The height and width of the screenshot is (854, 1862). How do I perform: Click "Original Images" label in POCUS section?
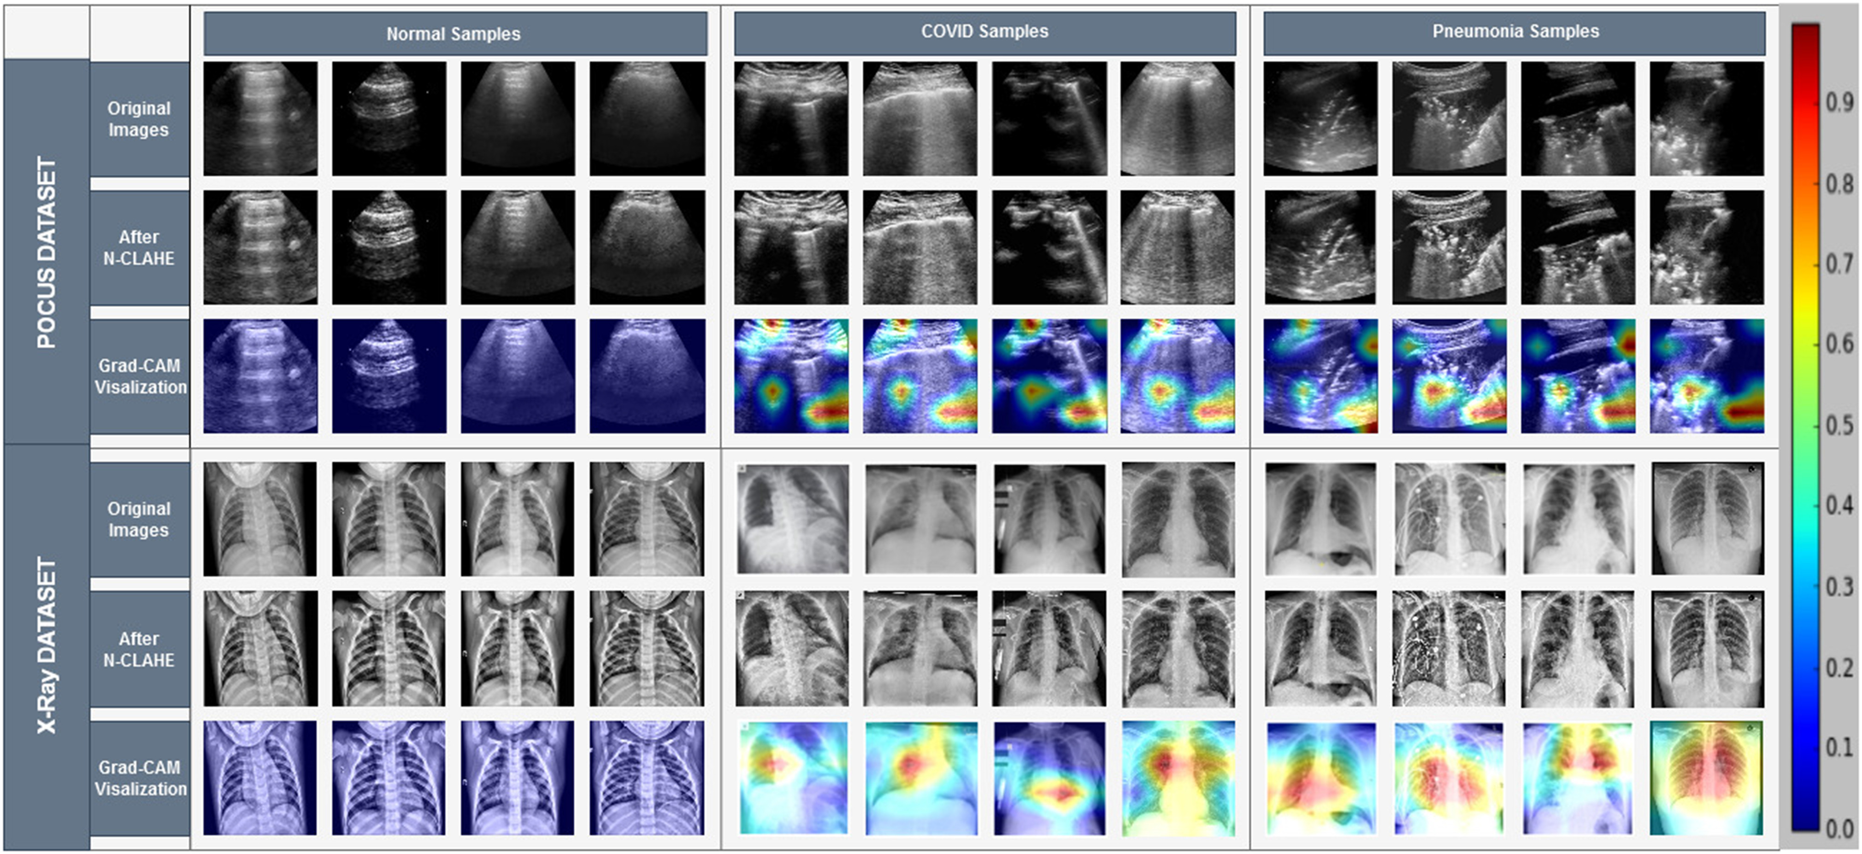click(x=139, y=118)
